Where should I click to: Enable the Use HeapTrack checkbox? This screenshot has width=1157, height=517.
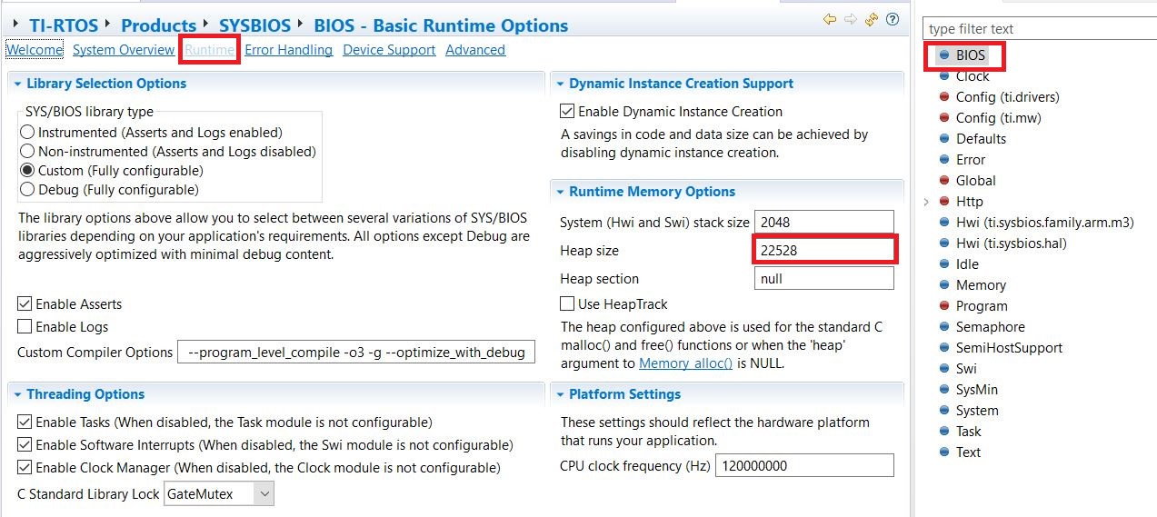point(568,304)
